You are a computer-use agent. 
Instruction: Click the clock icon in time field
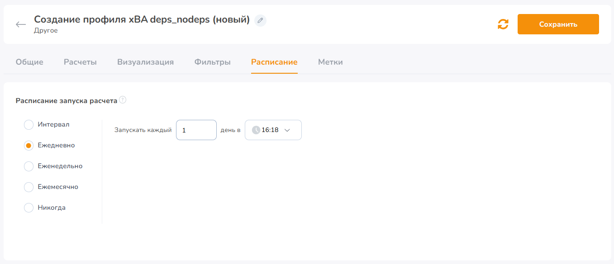pos(256,130)
